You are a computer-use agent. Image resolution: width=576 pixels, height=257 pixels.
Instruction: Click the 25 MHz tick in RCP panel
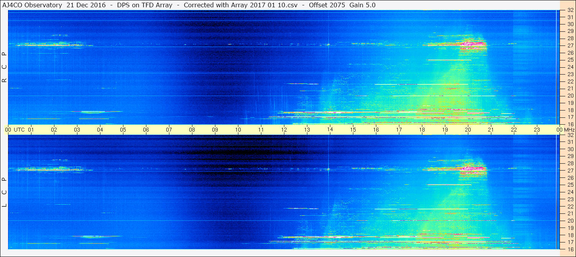(570, 60)
